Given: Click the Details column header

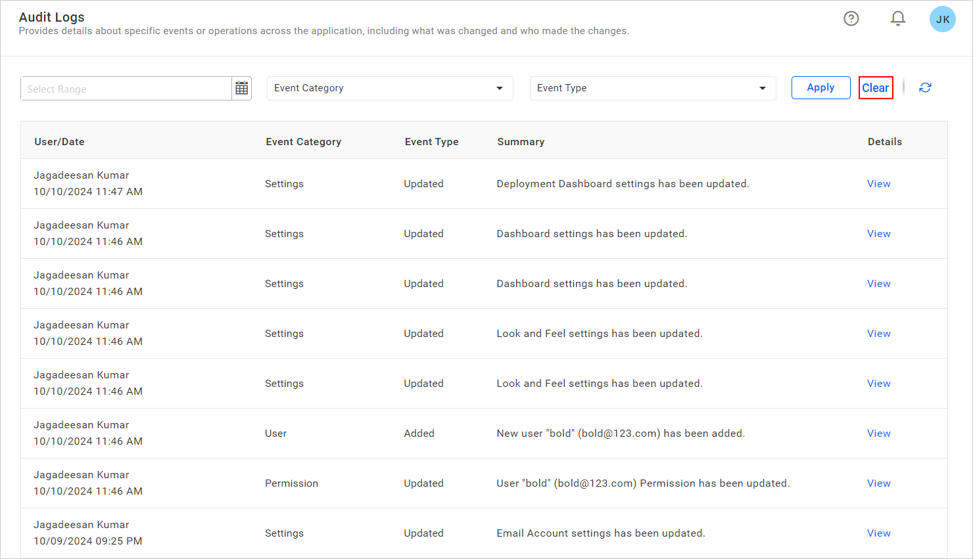Looking at the screenshot, I should [884, 142].
